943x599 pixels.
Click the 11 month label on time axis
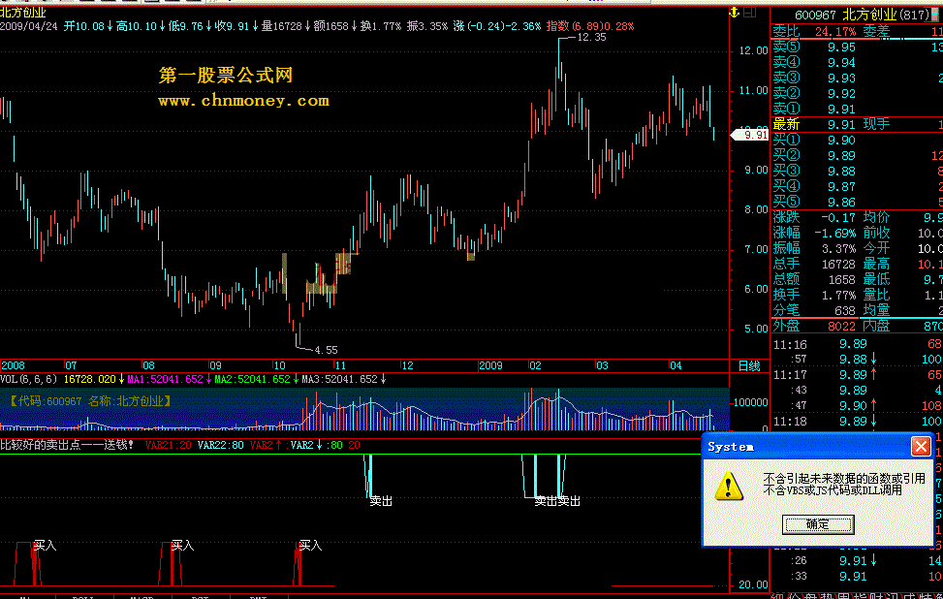[340, 365]
